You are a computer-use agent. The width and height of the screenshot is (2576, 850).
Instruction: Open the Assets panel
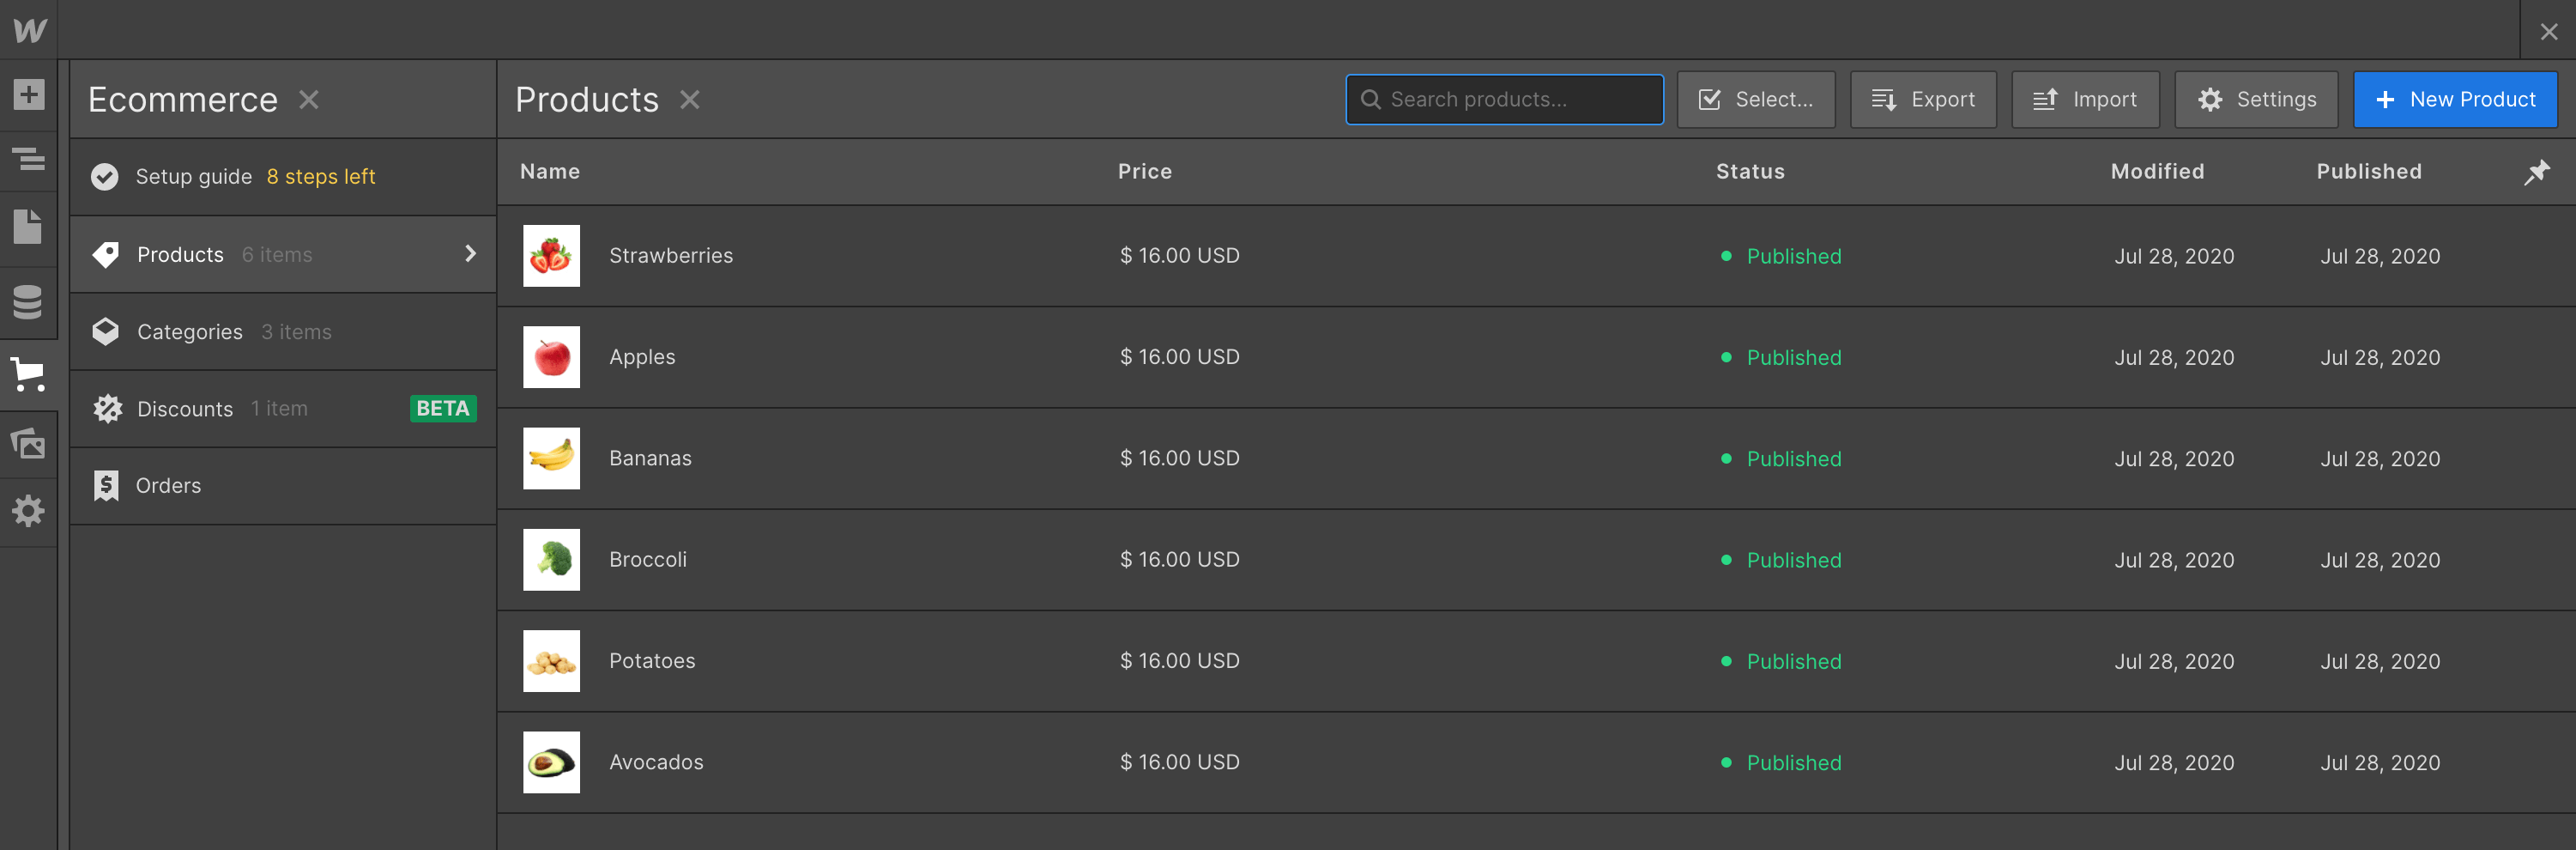click(28, 443)
